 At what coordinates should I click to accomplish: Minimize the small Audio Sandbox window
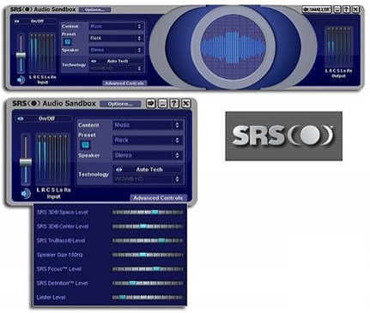point(162,103)
